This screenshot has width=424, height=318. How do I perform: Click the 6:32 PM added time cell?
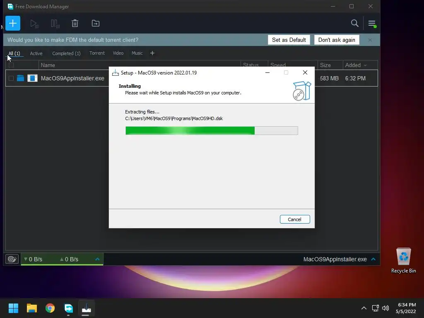click(355, 78)
